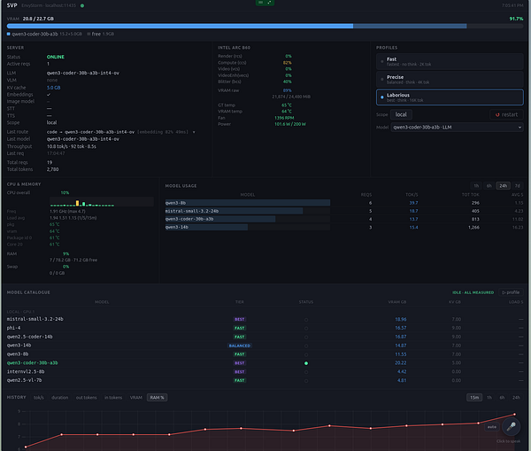Click the mistral-small-3.2-24b catalogue row

265,320
